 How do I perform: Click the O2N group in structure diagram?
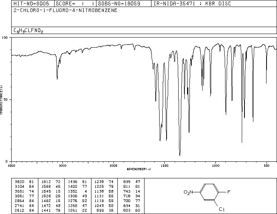point(188,192)
